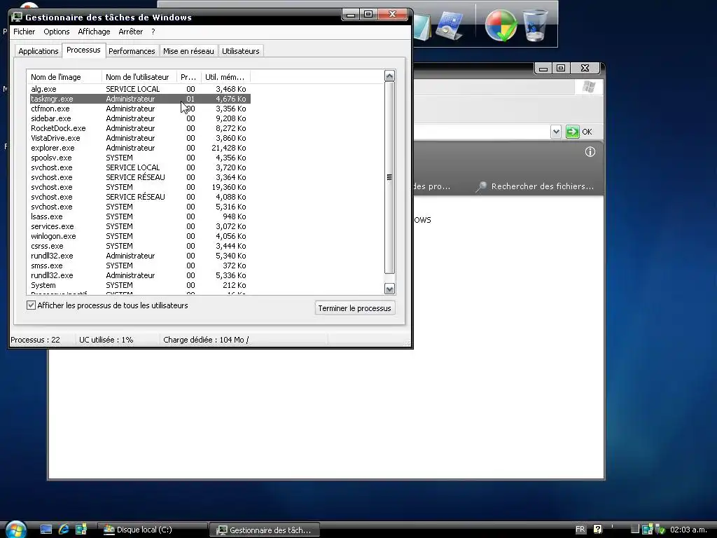The width and height of the screenshot is (717, 538).
Task: Click the sidebar quick launch icon
Action: (x=81, y=530)
